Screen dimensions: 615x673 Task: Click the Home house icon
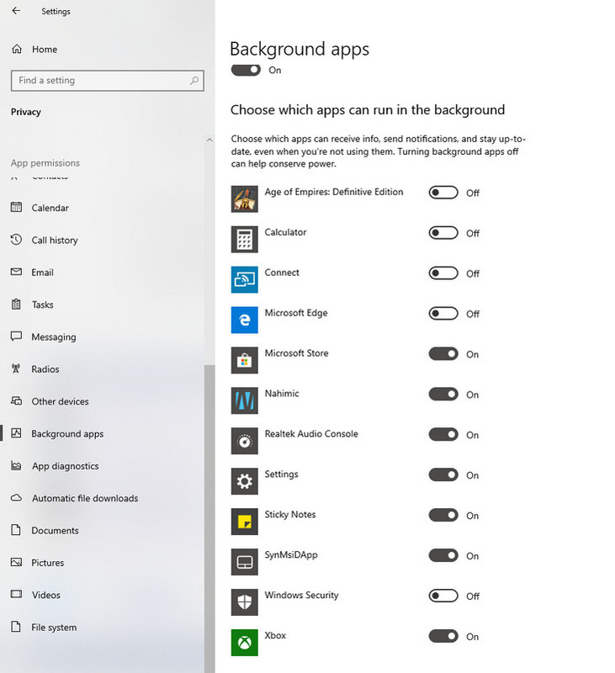[17, 49]
